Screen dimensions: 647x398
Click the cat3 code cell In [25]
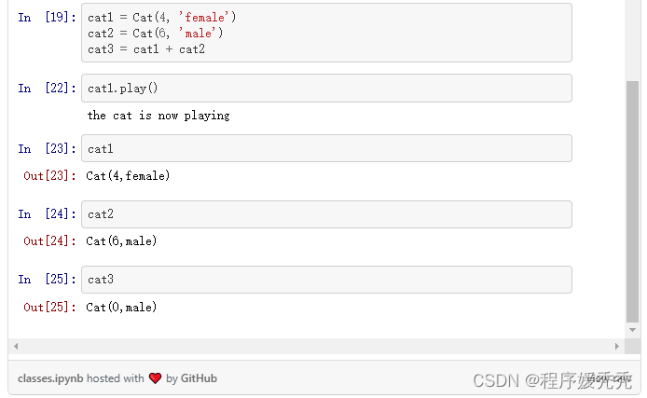coord(326,280)
